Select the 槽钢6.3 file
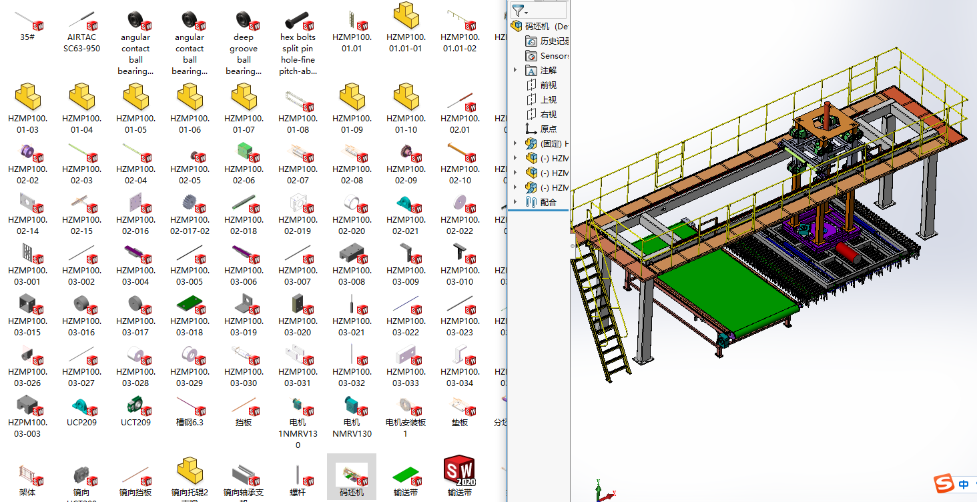This screenshot has height=502, width=977. (x=190, y=411)
